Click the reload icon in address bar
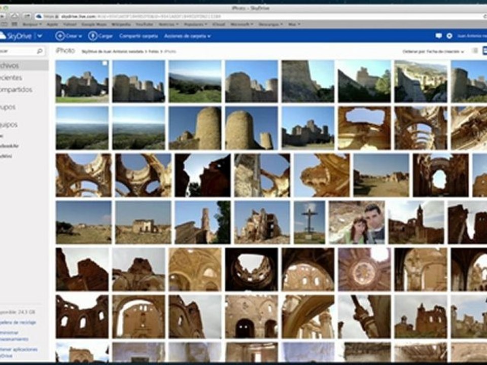487x365 pixels. [485, 16]
